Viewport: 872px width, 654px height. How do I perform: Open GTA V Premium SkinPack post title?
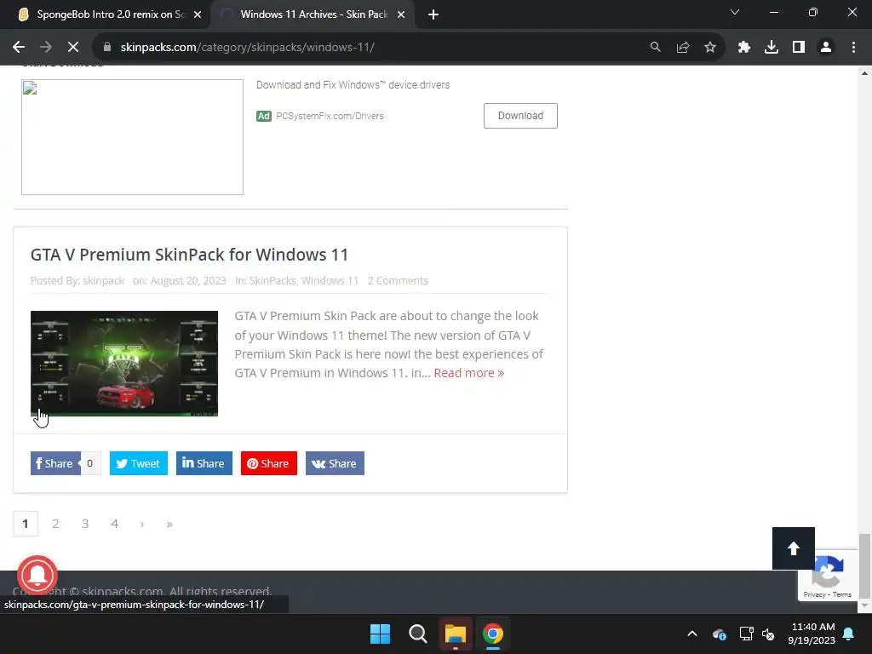[189, 255]
